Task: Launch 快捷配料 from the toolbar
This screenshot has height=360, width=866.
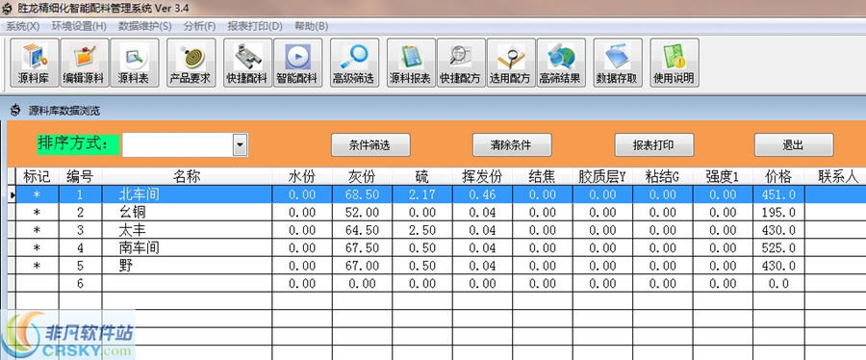Action: coord(247,63)
